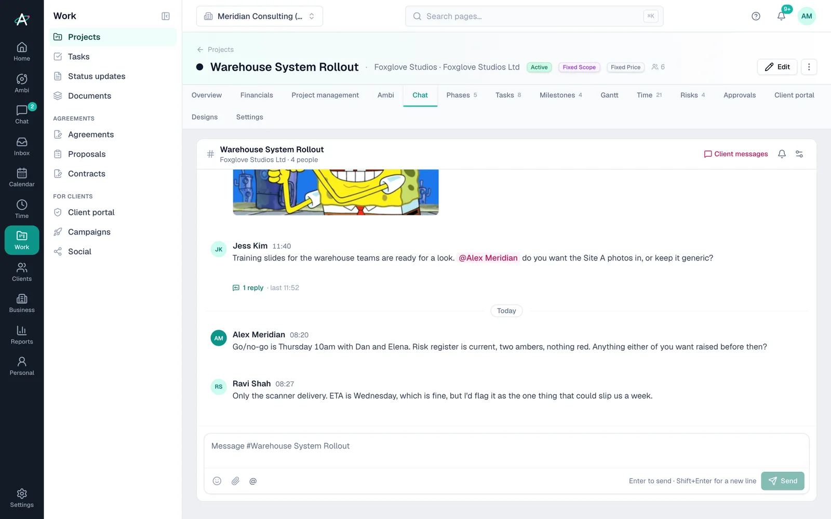Open Proposals in the sidebar
The width and height of the screenshot is (831, 519).
113,154
